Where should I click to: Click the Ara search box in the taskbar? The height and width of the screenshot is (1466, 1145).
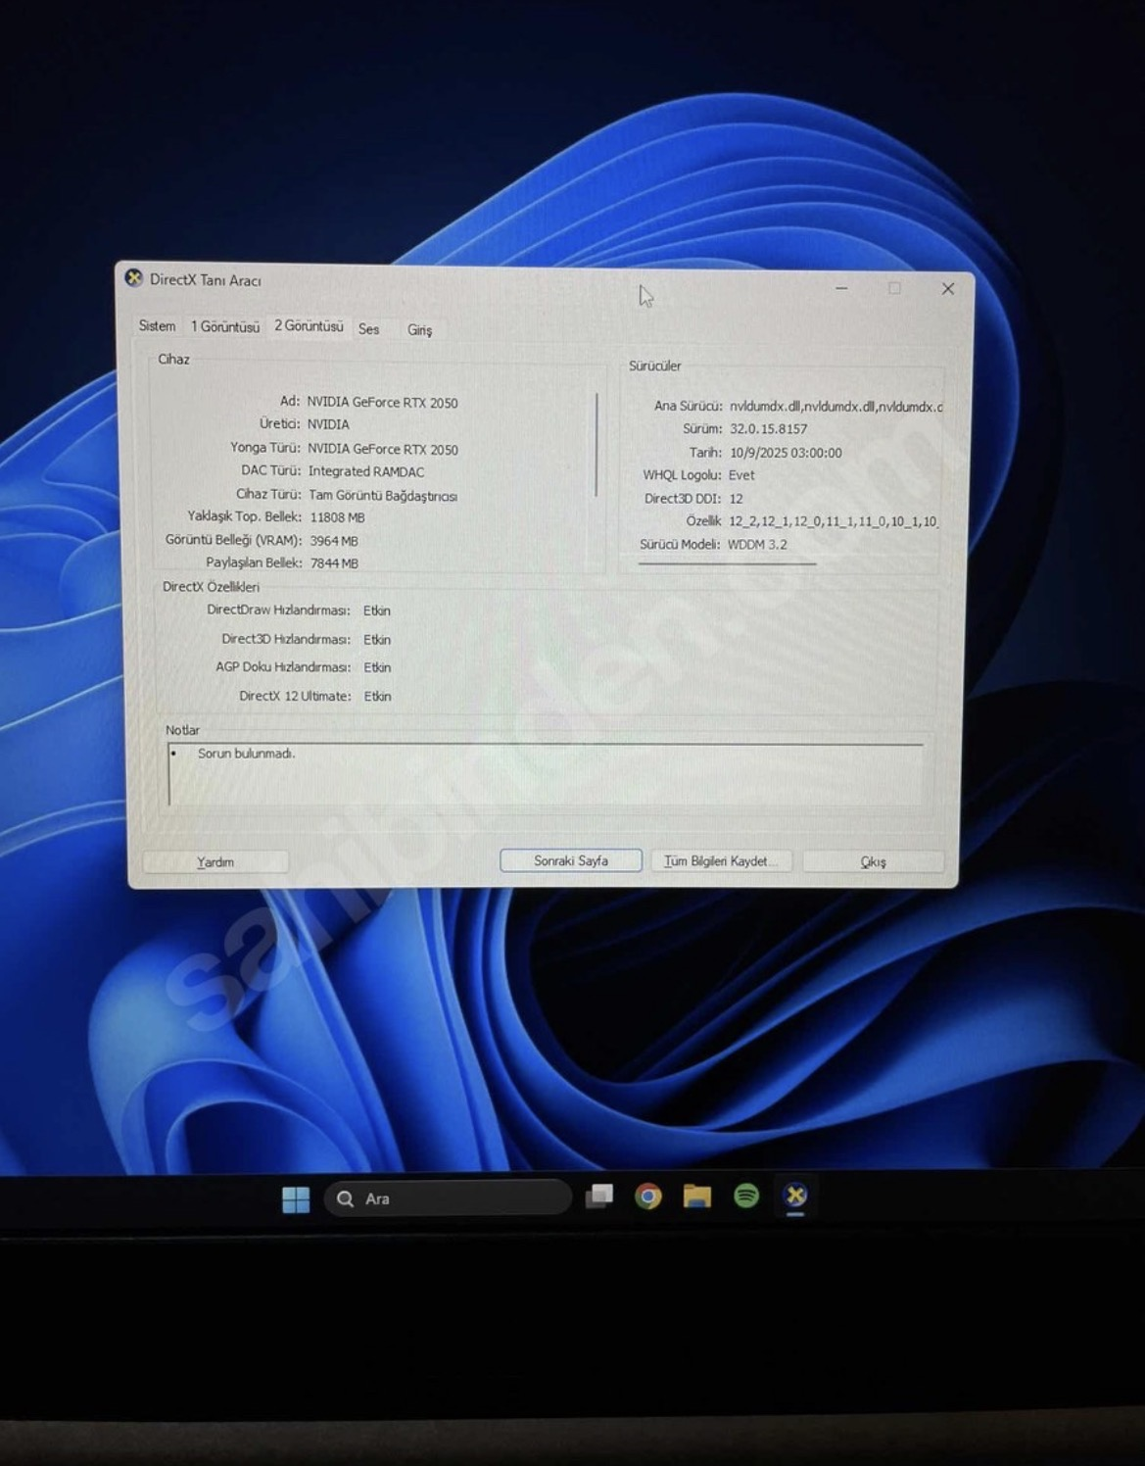pyautogui.click(x=448, y=1198)
